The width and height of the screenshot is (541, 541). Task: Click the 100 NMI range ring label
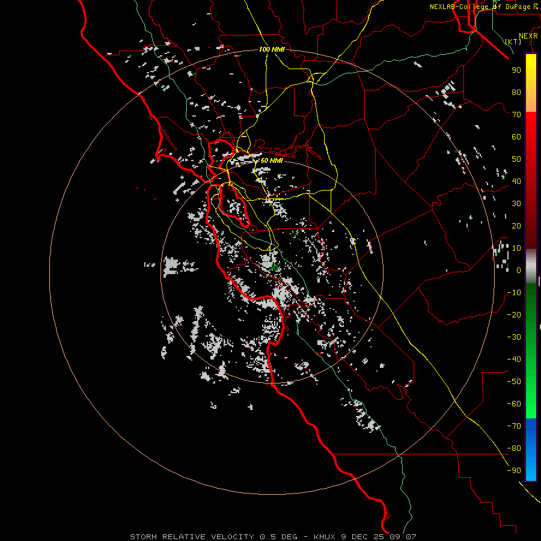[x=272, y=49]
